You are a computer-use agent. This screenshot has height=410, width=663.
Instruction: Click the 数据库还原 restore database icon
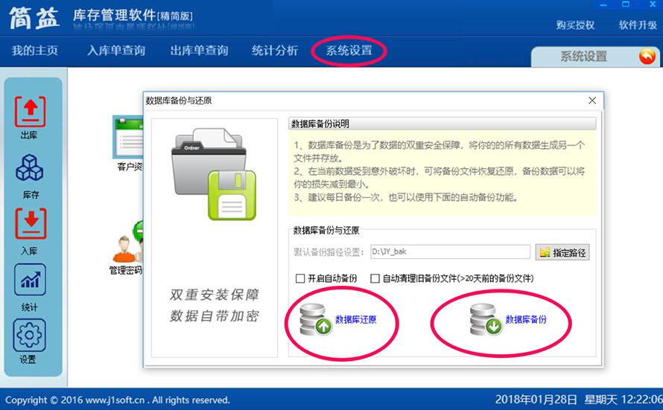pyautogui.click(x=316, y=320)
